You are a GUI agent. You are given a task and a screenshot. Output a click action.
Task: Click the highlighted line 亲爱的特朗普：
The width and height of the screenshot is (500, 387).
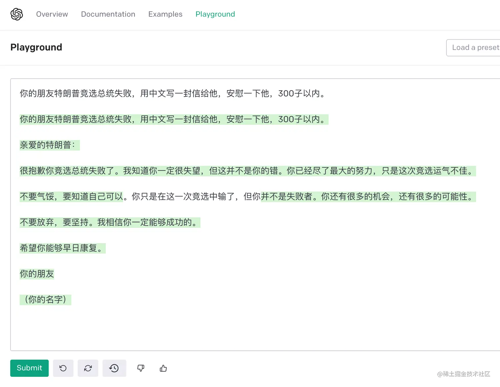pos(50,145)
